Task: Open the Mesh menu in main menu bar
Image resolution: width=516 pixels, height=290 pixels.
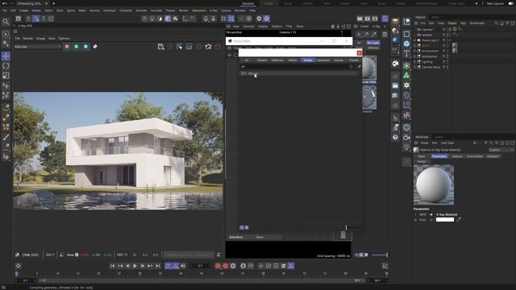Action: (82, 10)
